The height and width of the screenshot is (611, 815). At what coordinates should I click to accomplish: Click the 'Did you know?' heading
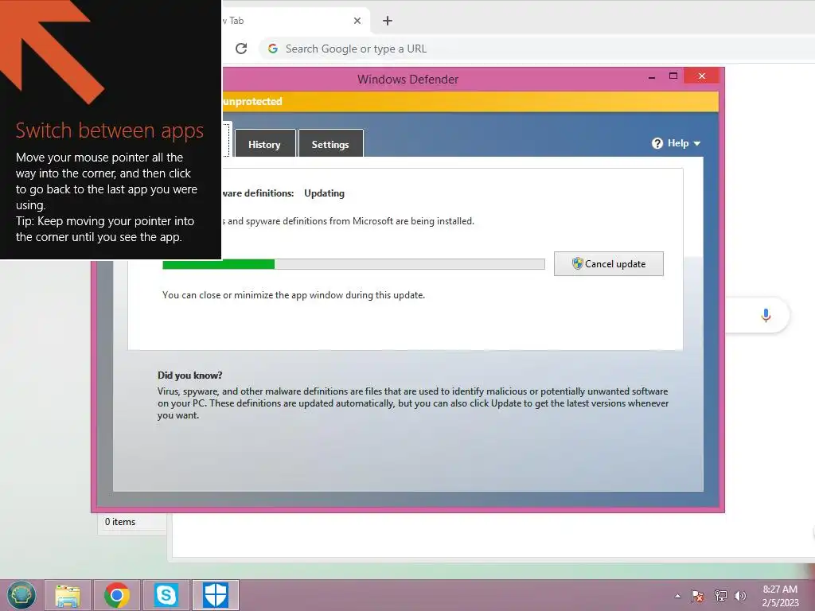pos(189,376)
